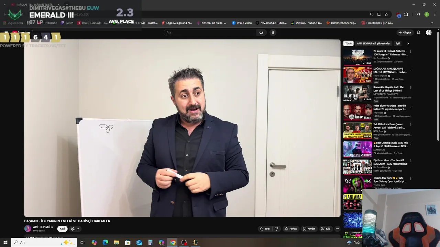Open Chrome tab search dropdown arrow
The height and width of the screenshot is (247, 440).
(x=4, y=4)
